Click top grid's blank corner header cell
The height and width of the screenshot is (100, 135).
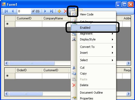[10, 18]
